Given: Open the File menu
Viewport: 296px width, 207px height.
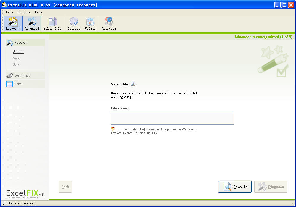Looking at the screenshot, I should [9, 12].
